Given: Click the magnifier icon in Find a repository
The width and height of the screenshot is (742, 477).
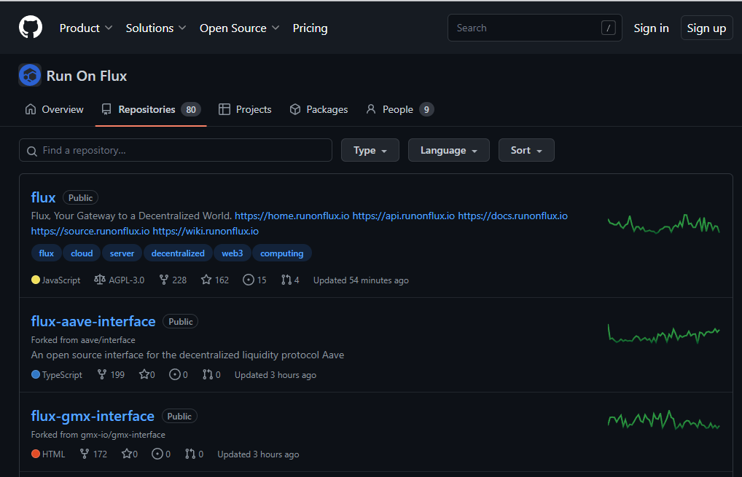Looking at the screenshot, I should pyautogui.click(x=31, y=151).
